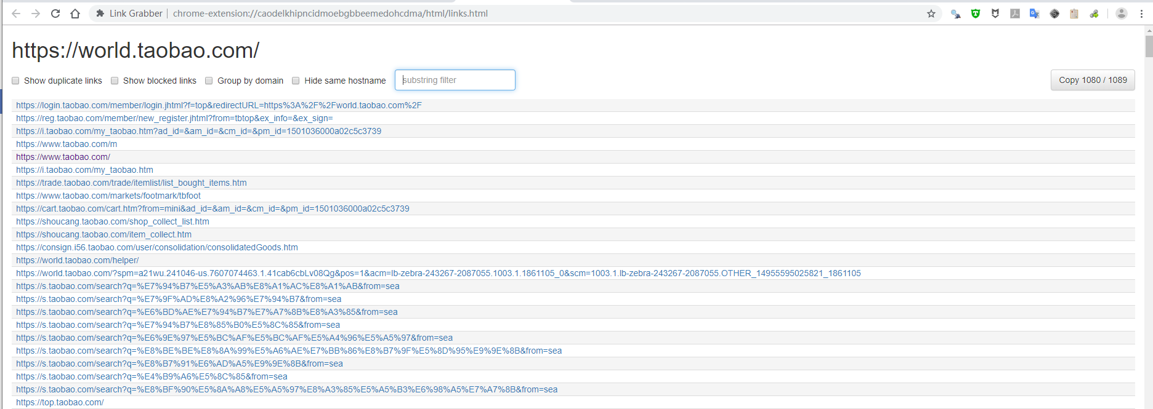This screenshot has height=409, width=1153.
Task: Open search link ending %94%B7&from=sea
Action: (x=179, y=299)
